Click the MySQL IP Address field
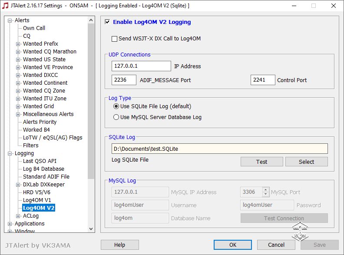The height and width of the screenshot is (255, 344). pos(140,192)
